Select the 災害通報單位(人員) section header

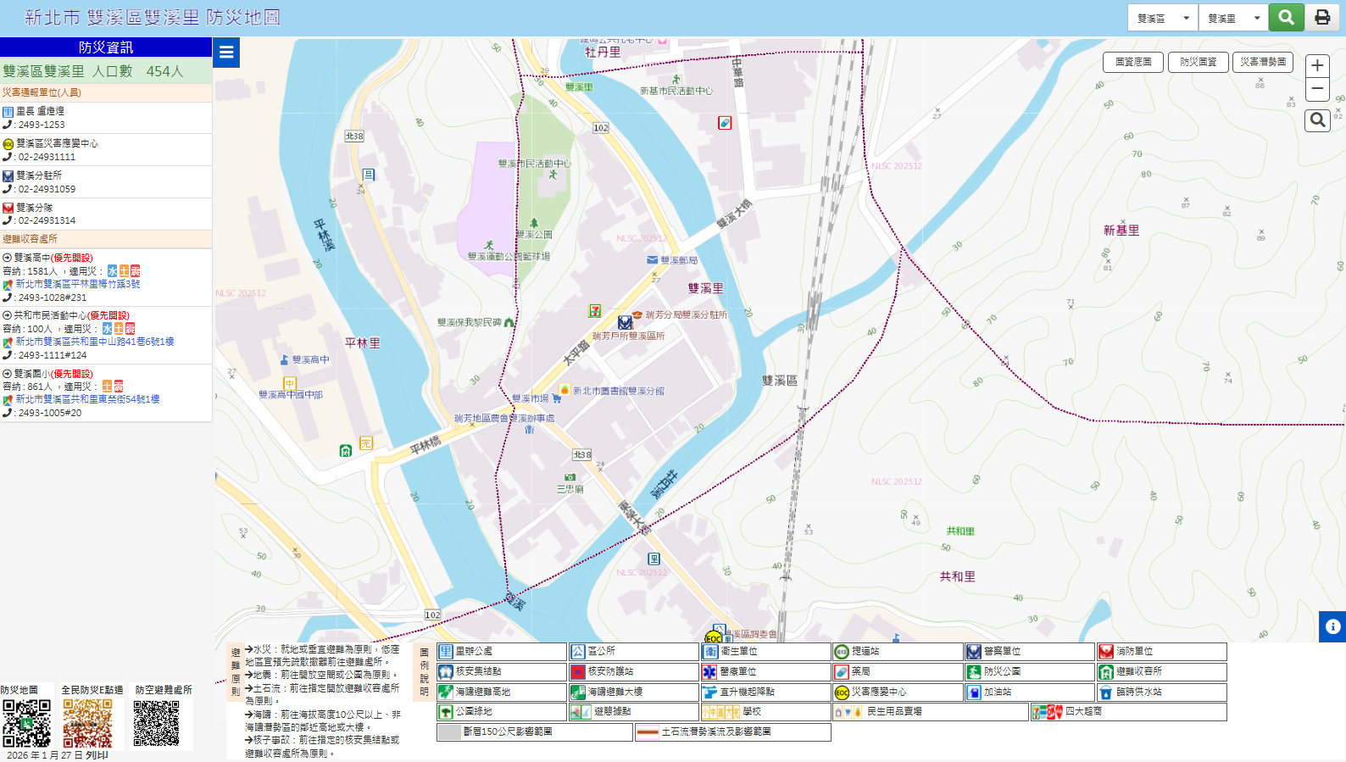tap(106, 92)
